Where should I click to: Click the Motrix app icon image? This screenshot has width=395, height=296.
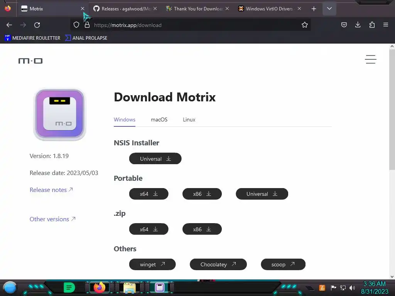pyautogui.click(x=60, y=114)
